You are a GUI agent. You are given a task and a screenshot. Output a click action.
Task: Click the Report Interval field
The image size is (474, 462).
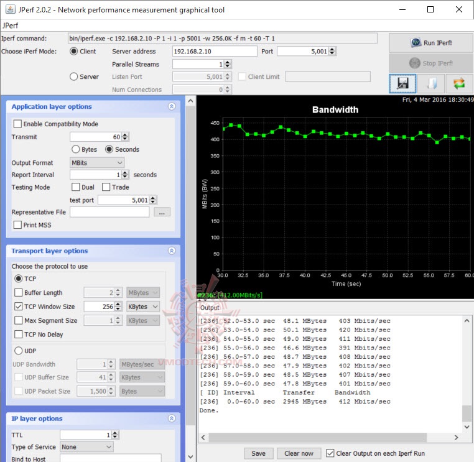[96, 175]
